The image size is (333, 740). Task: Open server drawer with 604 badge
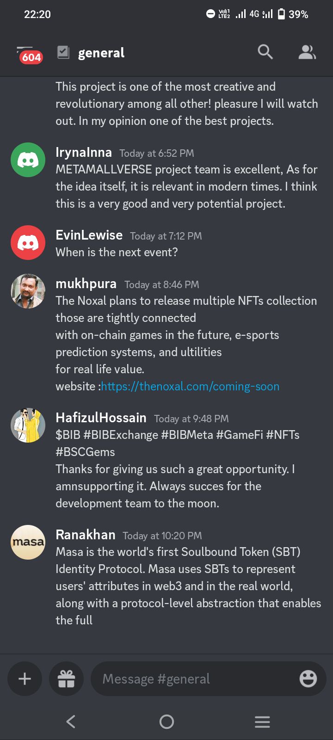(x=29, y=54)
